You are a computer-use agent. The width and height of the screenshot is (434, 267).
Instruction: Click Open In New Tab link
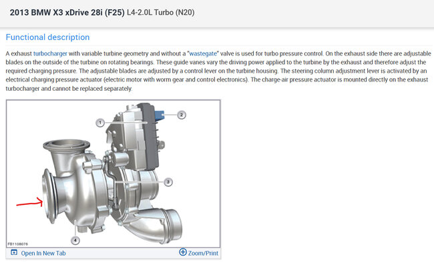click(43, 253)
